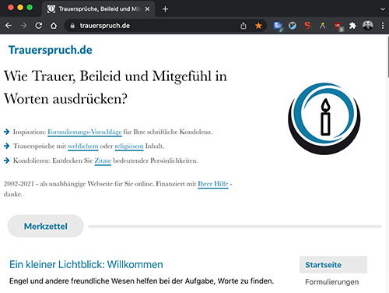Screen dimensions: 389x293
Task: Reload the trauerspruch.de page
Action: [39, 26]
